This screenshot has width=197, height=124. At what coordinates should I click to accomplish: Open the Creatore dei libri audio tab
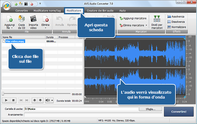click(x=100, y=11)
